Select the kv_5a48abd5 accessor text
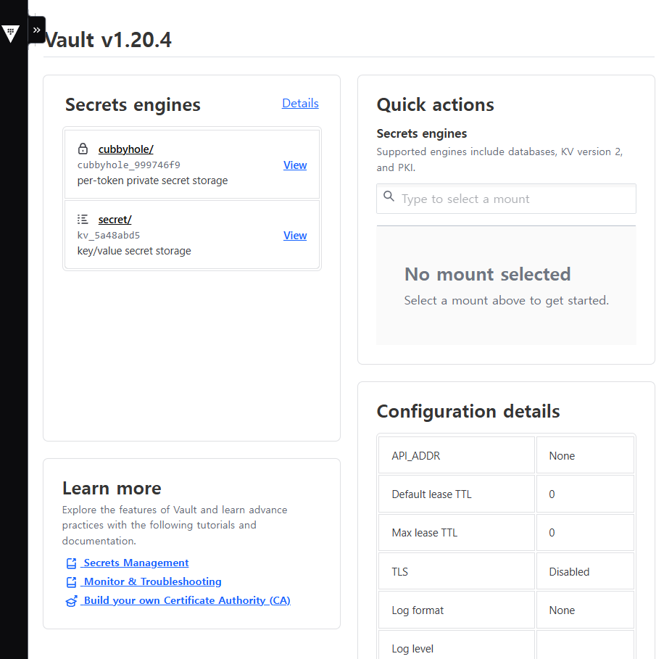Viewport: 664px width, 659px height. click(109, 235)
